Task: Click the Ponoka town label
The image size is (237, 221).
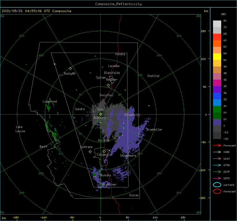Action: [x=120, y=54]
